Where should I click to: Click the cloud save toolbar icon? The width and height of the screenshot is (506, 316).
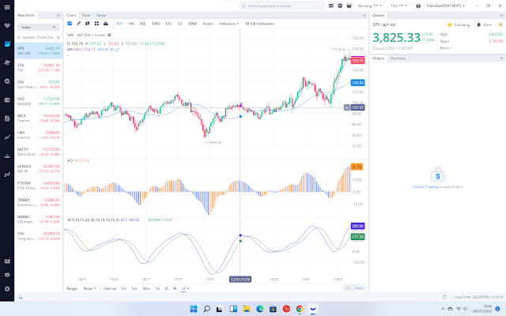[x=105, y=24]
